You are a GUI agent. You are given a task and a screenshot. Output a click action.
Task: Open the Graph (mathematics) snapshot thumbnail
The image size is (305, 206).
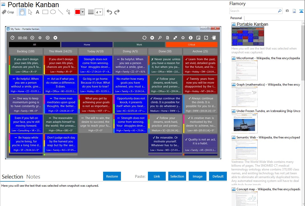[244, 97]
